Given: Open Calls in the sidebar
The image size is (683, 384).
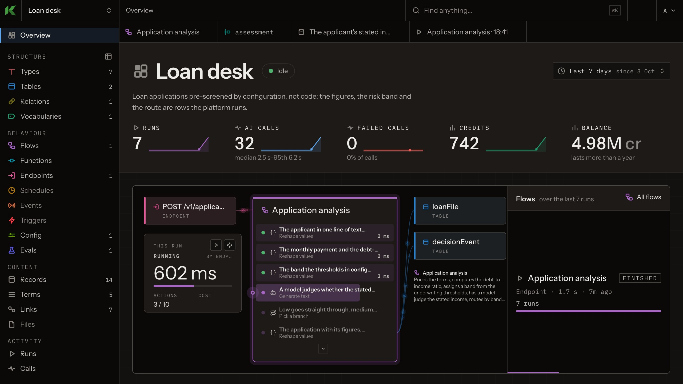Looking at the screenshot, I should coord(60,369).
